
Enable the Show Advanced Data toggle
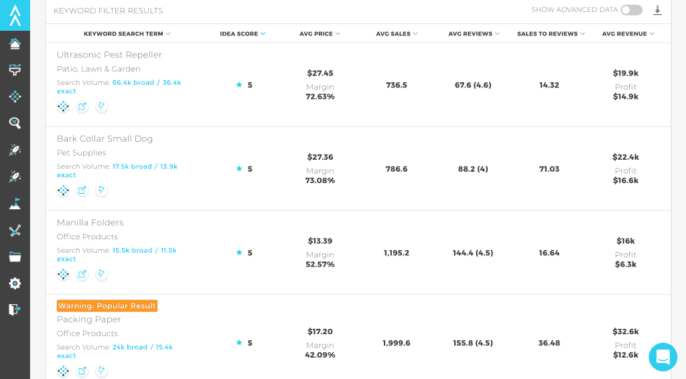pyautogui.click(x=631, y=10)
